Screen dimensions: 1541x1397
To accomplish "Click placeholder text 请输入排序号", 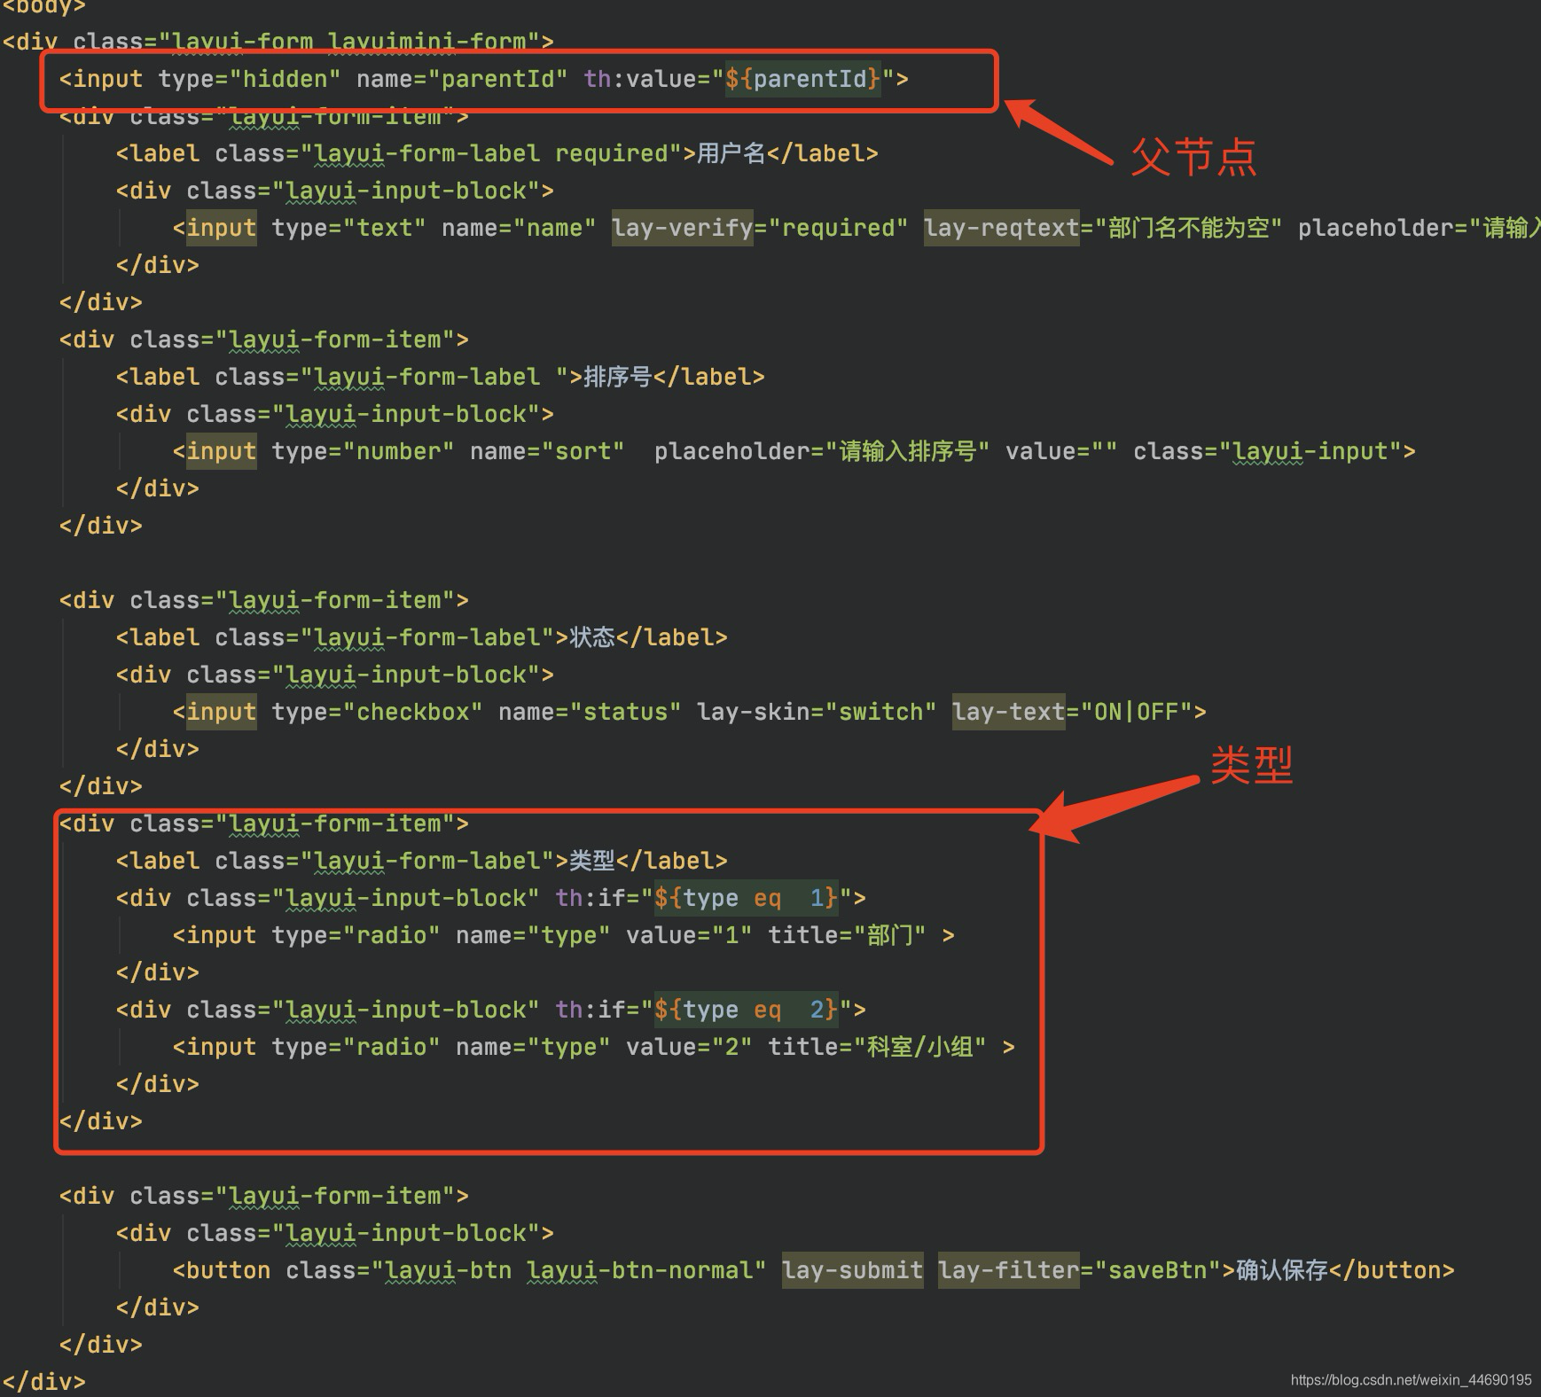I will (x=909, y=451).
